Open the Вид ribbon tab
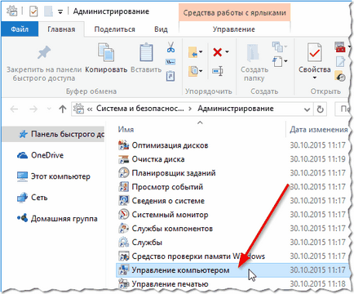This screenshot has height=294, width=354. [x=161, y=29]
